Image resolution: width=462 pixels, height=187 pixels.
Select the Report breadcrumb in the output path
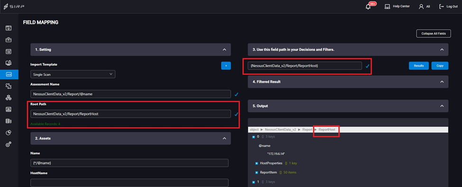point(307,130)
